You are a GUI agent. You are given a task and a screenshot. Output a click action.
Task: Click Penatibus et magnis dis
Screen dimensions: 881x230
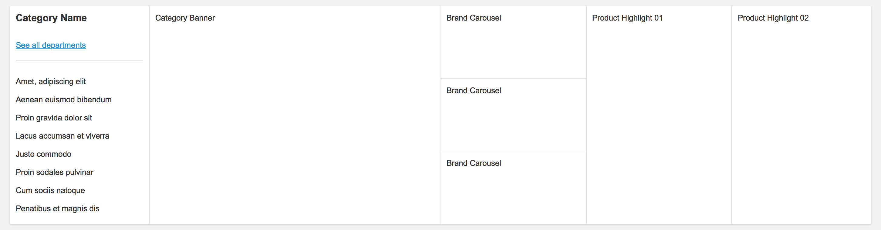(57, 209)
